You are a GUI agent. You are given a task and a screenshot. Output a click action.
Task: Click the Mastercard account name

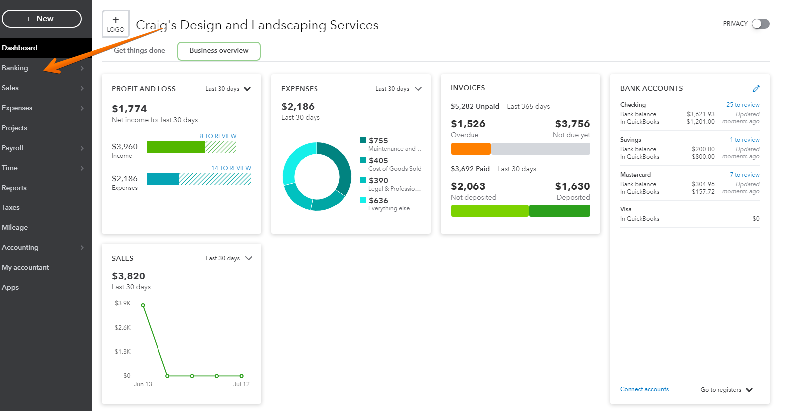pos(635,175)
